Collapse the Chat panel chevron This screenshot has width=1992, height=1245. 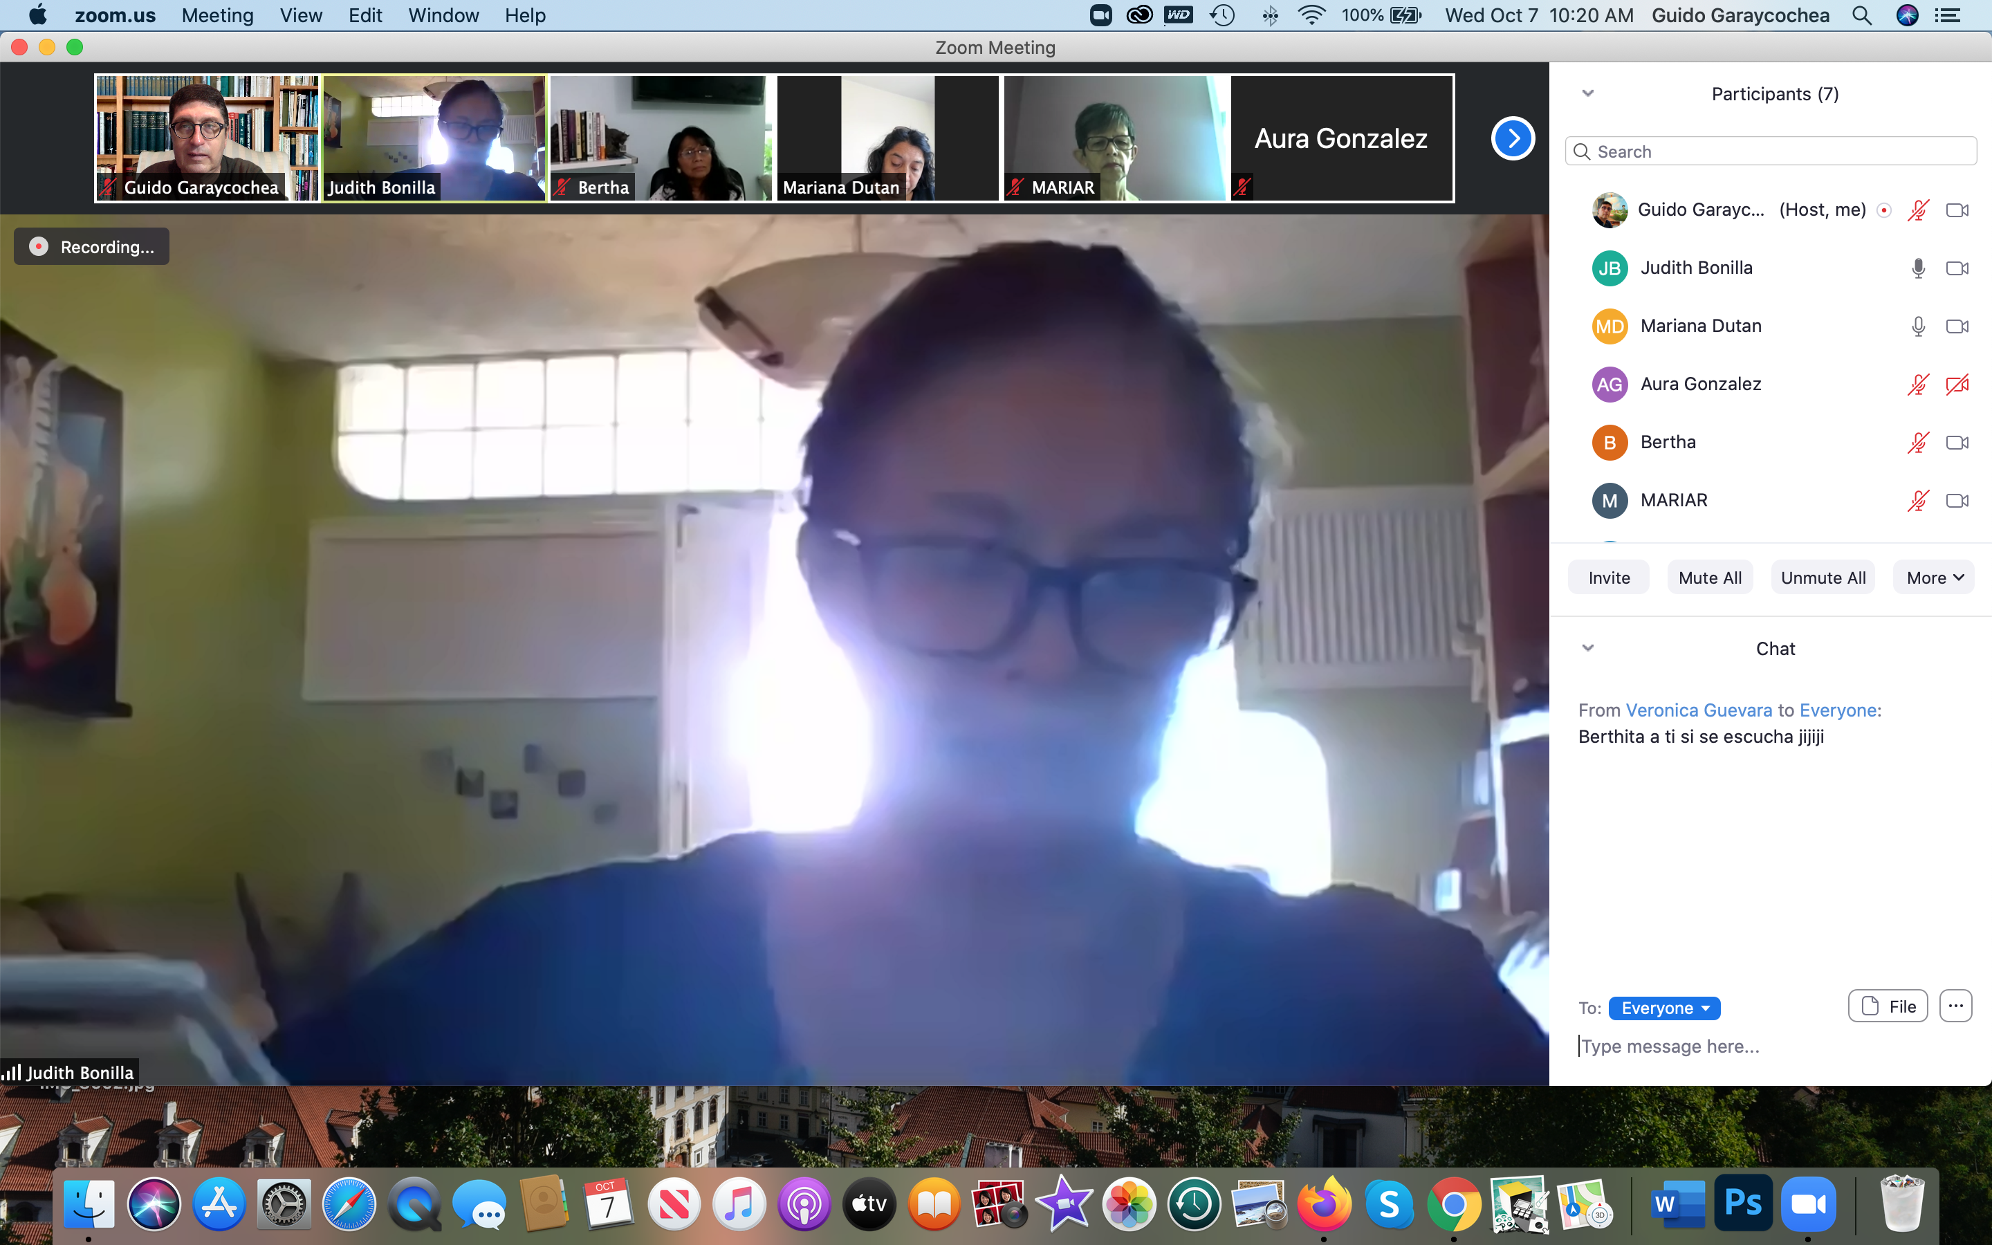pyautogui.click(x=1588, y=648)
